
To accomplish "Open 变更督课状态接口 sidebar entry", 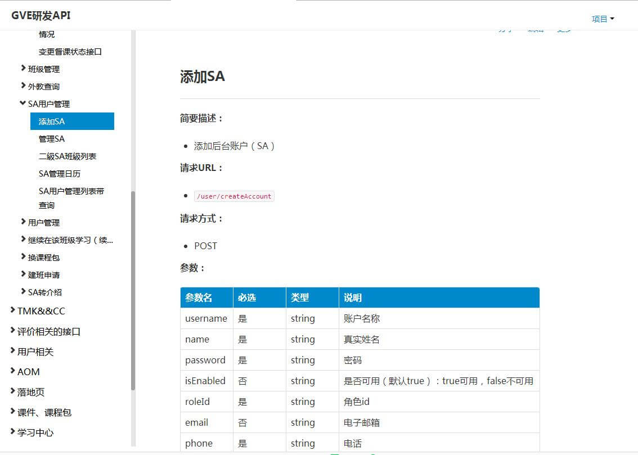I will (x=70, y=51).
